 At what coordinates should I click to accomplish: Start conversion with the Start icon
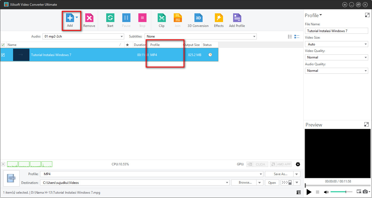(110, 18)
